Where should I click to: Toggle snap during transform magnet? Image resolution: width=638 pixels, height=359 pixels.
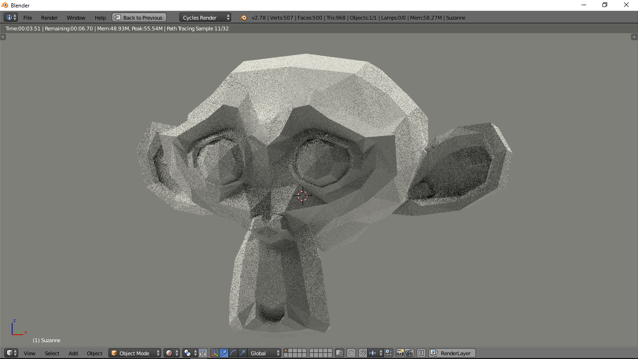pyautogui.click(x=363, y=353)
